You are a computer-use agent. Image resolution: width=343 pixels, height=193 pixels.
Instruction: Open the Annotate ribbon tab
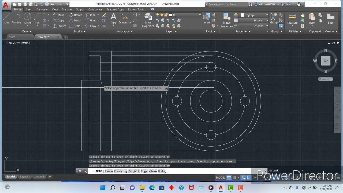click(42, 9)
